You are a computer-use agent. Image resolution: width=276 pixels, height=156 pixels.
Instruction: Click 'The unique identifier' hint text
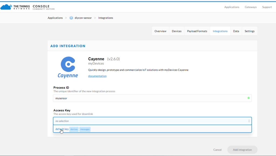coord(84,91)
